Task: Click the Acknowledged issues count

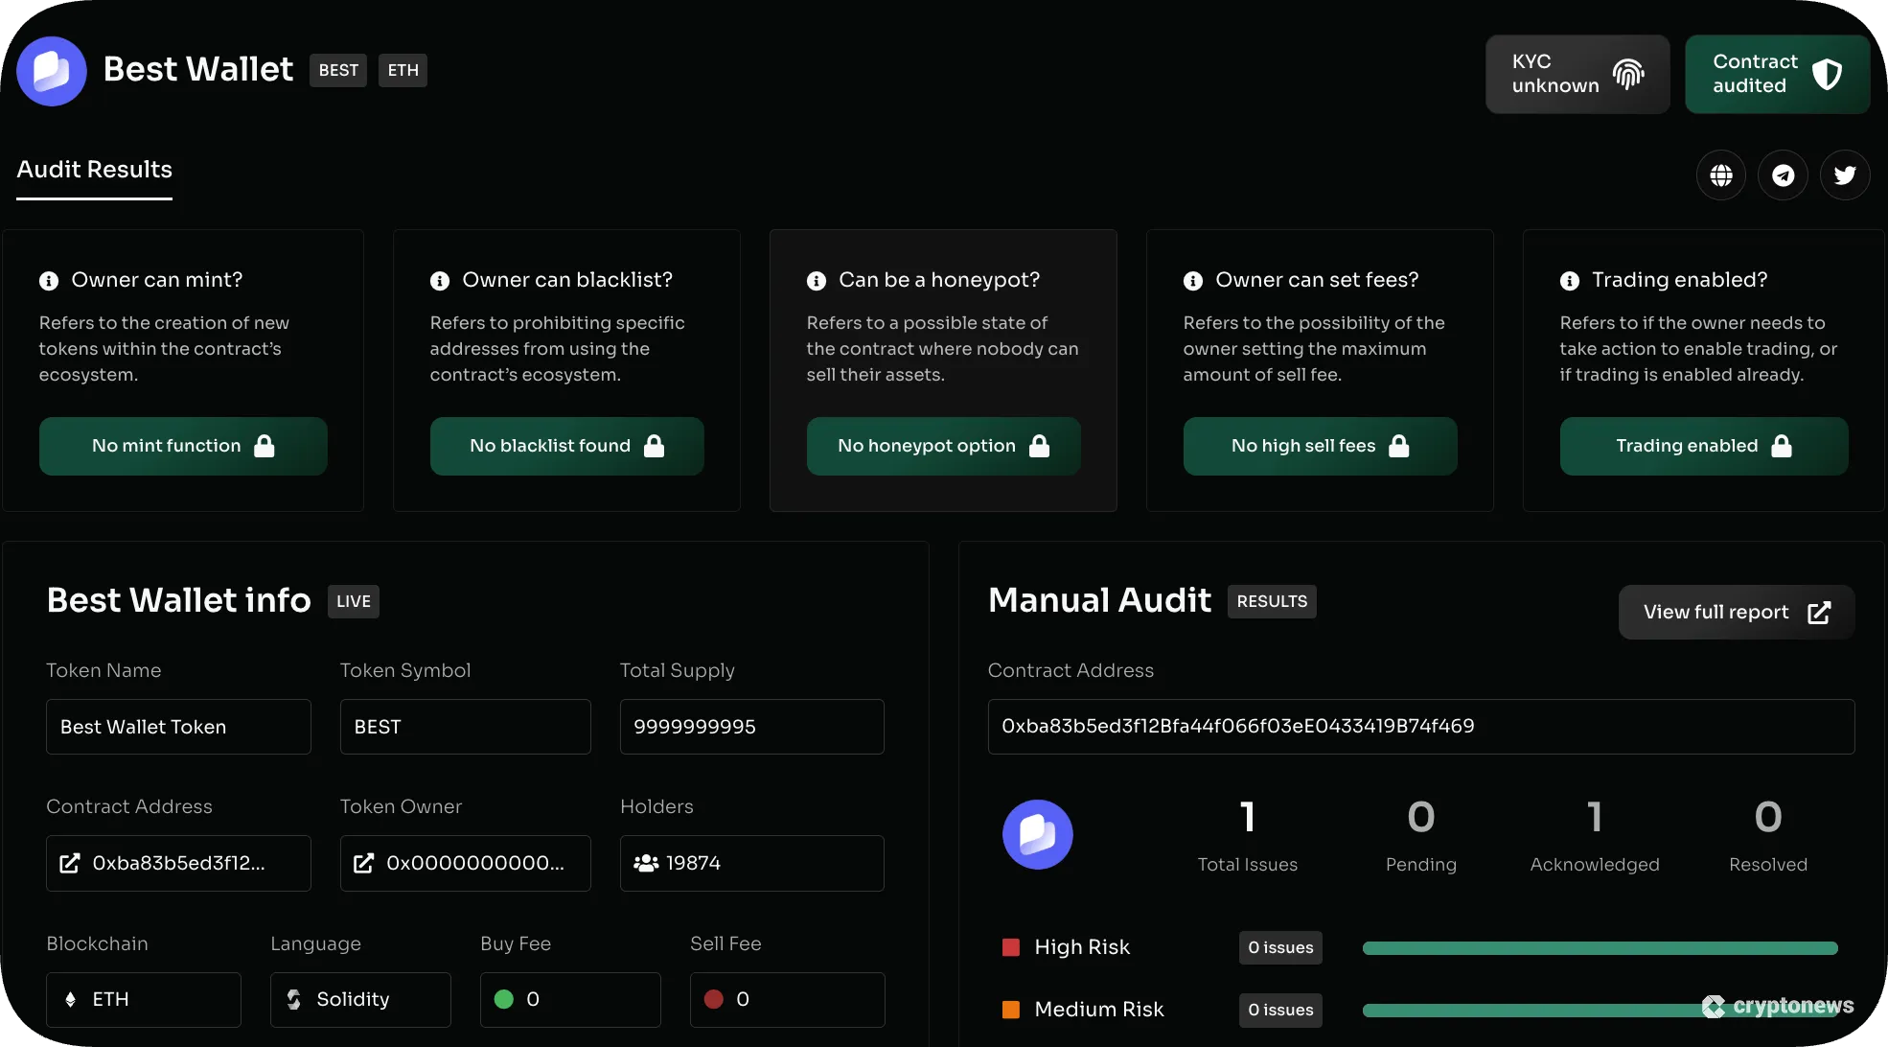Action: [x=1595, y=817]
